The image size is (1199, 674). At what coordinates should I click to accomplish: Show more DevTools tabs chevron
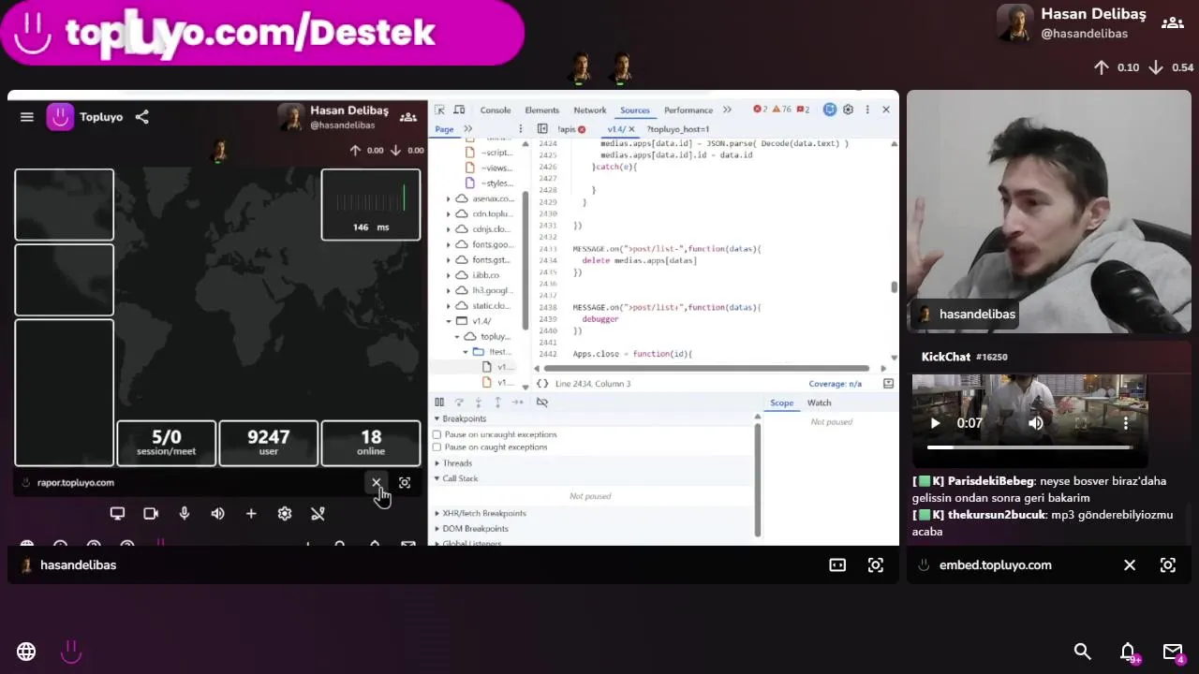point(728,110)
